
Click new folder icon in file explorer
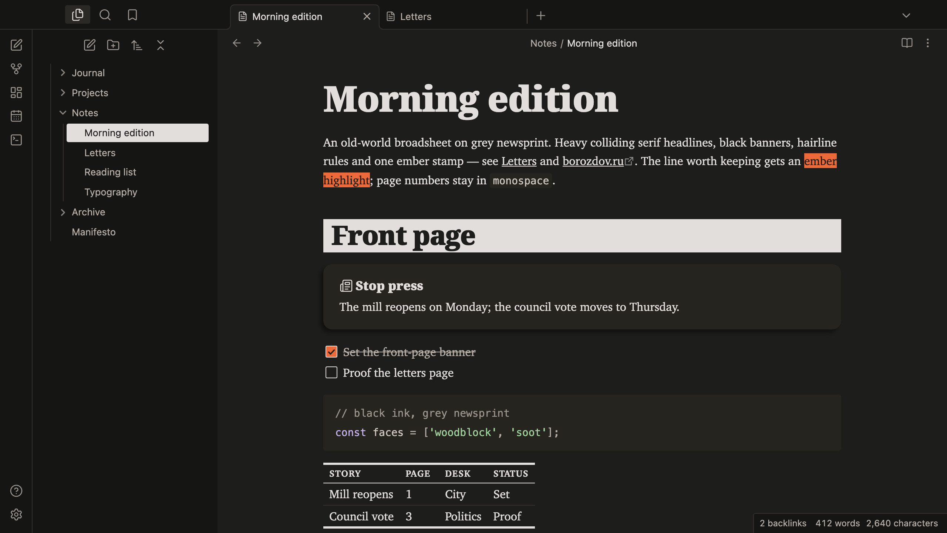113,45
